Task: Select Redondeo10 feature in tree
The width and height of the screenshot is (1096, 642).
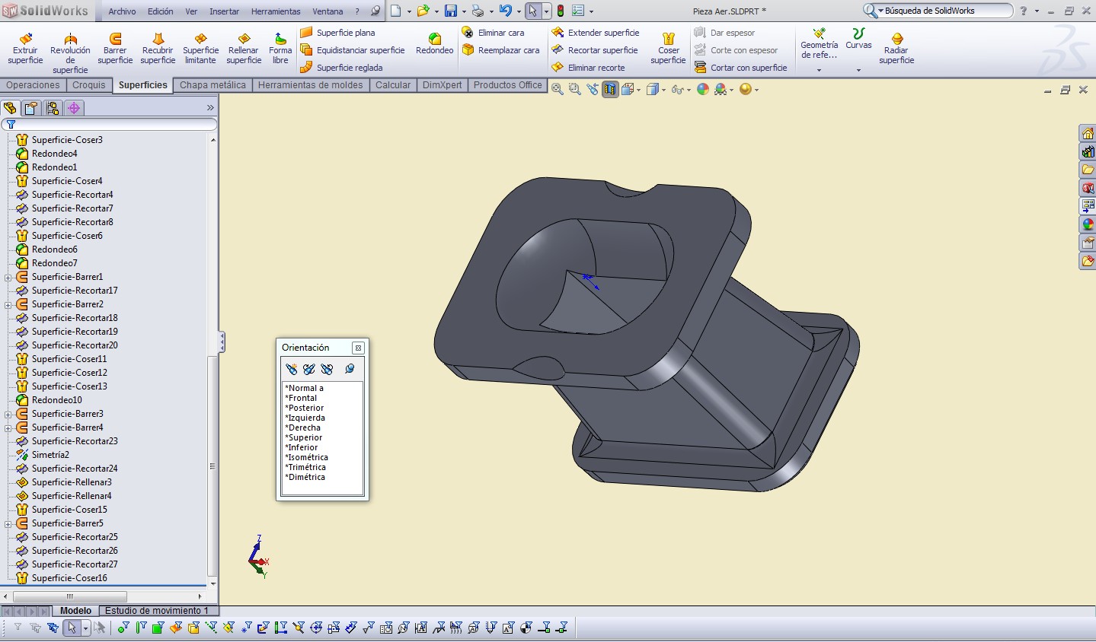Action: pyautogui.click(x=56, y=400)
